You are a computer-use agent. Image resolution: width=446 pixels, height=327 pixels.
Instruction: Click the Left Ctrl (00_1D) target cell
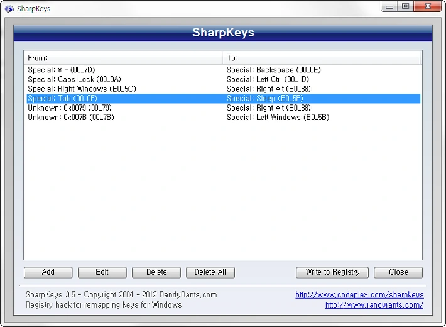(268, 79)
